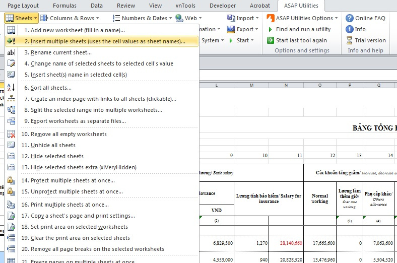Open the vnTools tab
This screenshot has width=397, height=263.
pos(185,6)
